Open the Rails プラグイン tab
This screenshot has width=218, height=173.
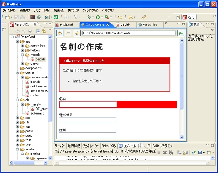pos(162,146)
